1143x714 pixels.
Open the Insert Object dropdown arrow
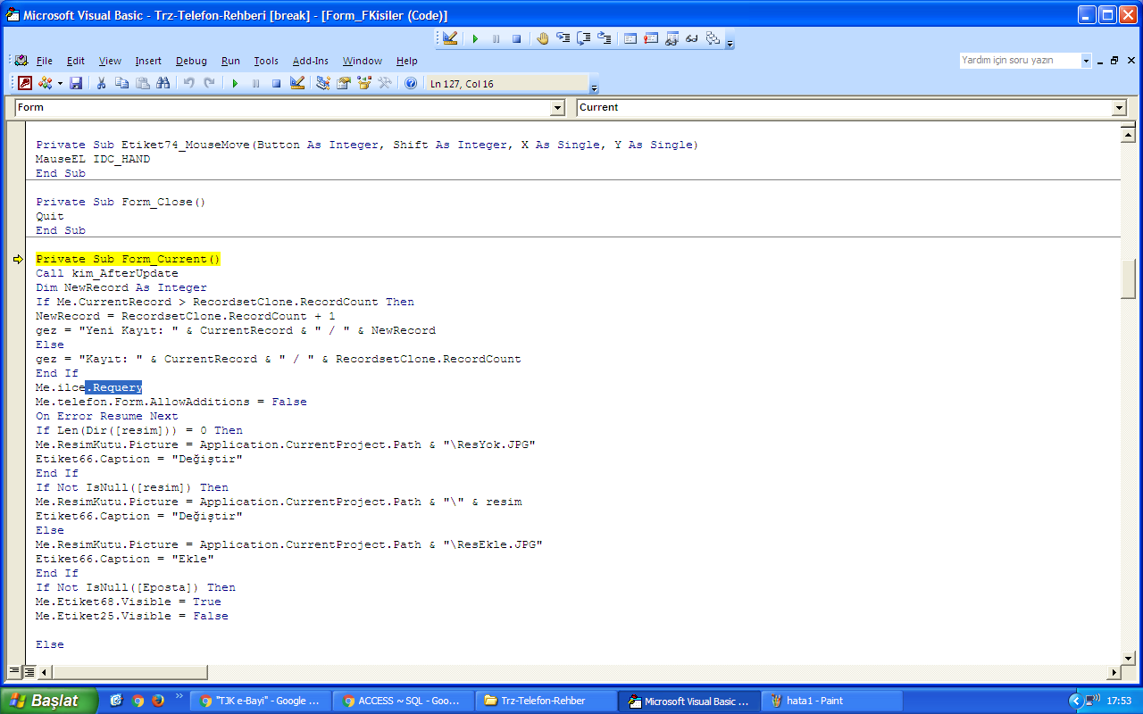tap(60, 83)
